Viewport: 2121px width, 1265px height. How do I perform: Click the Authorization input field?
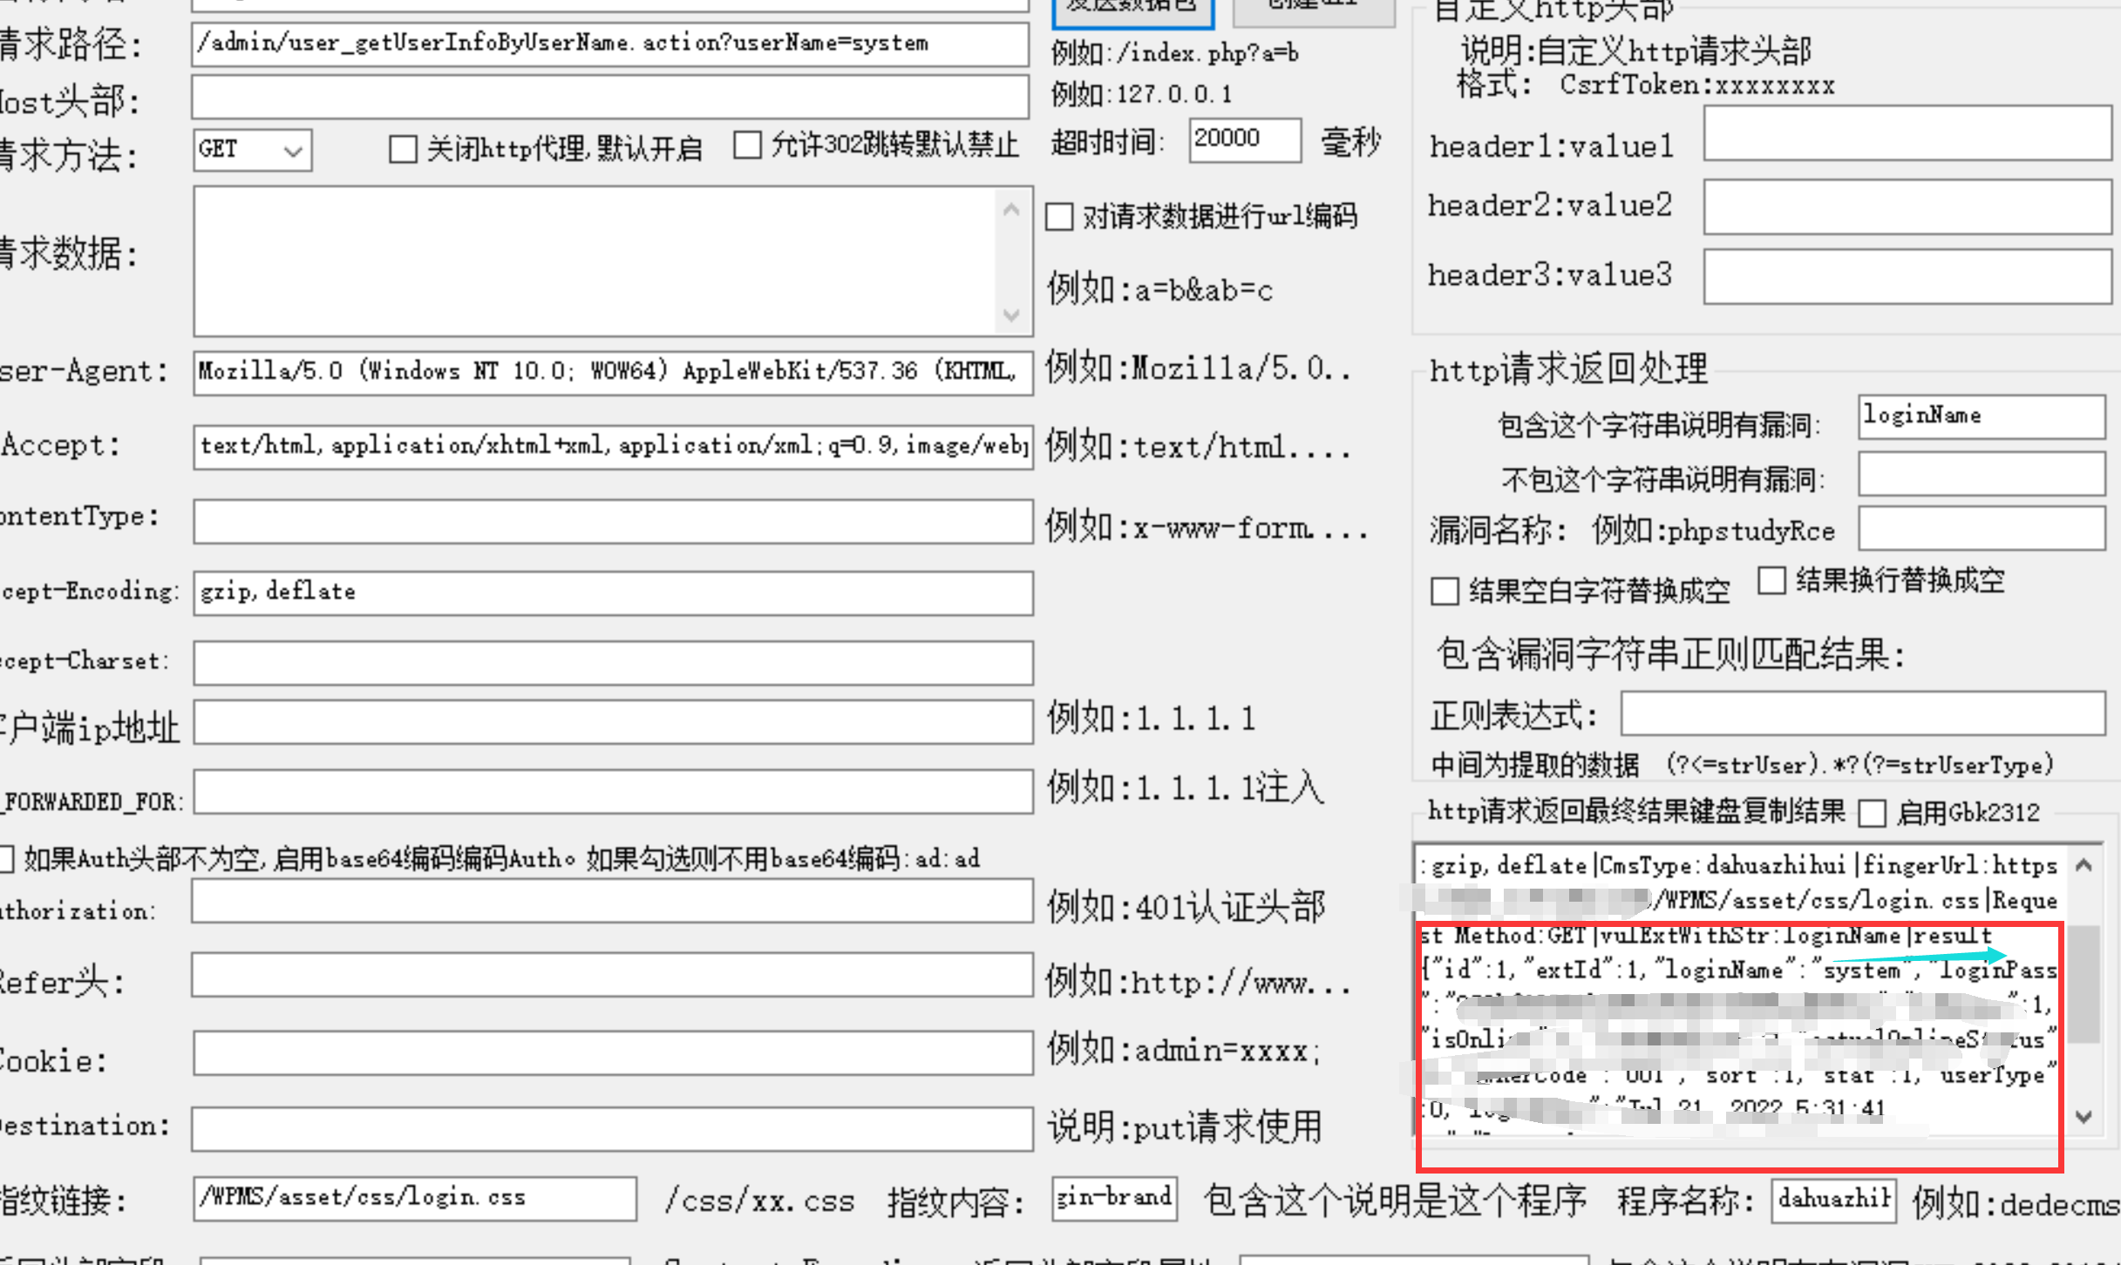click(612, 901)
